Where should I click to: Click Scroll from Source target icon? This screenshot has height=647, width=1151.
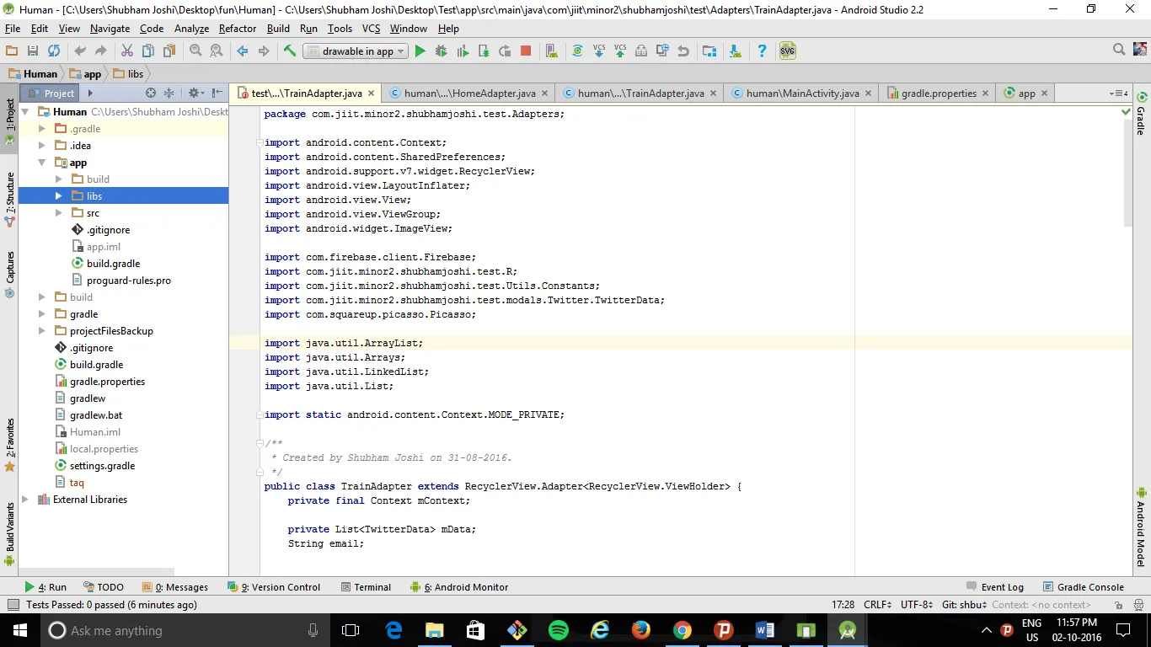[151, 94]
